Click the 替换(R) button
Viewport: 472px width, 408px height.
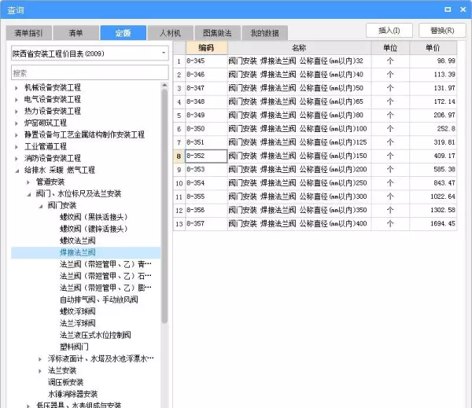pos(442,31)
